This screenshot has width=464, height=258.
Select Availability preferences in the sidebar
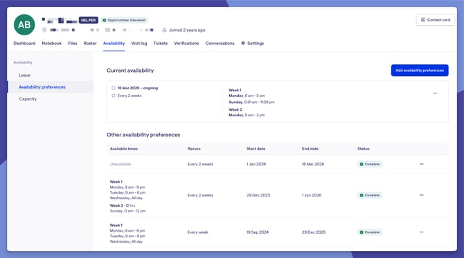pyautogui.click(x=42, y=87)
